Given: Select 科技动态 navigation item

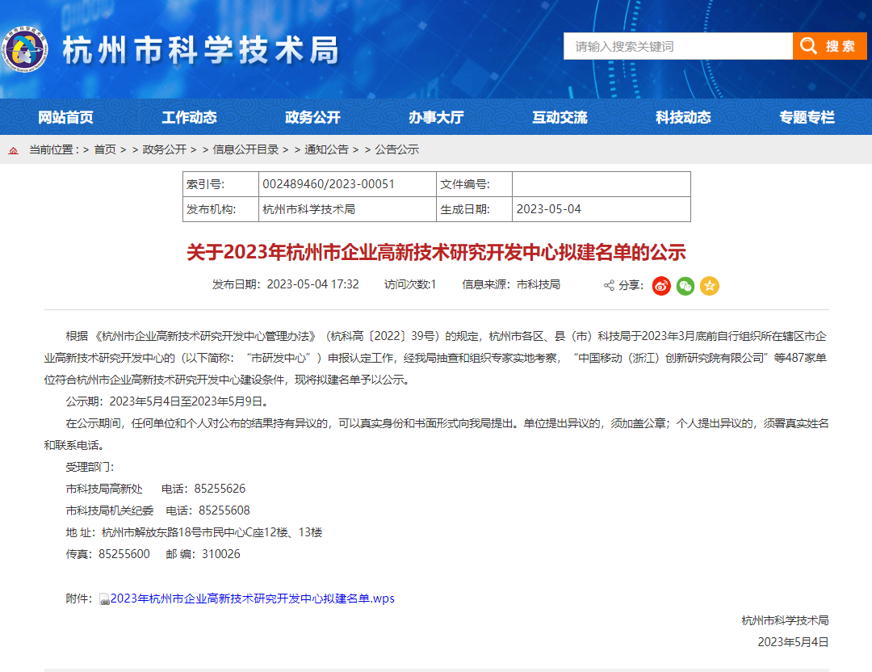Looking at the screenshot, I should [x=683, y=117].
